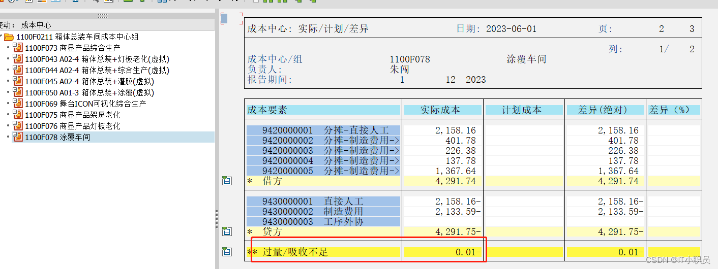
Task: Click responsible person name 朱闯
Action: [399, 70]
